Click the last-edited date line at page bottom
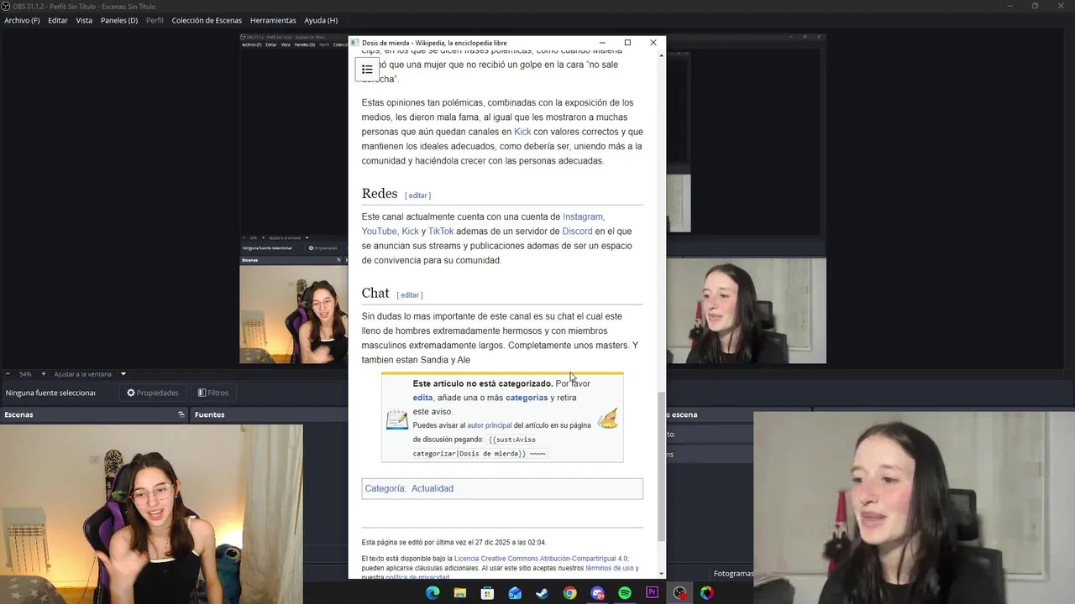 (454, 542)
